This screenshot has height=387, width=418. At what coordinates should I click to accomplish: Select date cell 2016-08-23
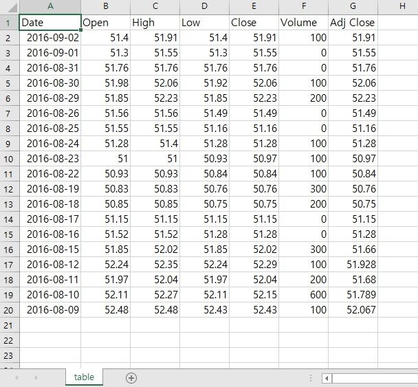point(50,159)
